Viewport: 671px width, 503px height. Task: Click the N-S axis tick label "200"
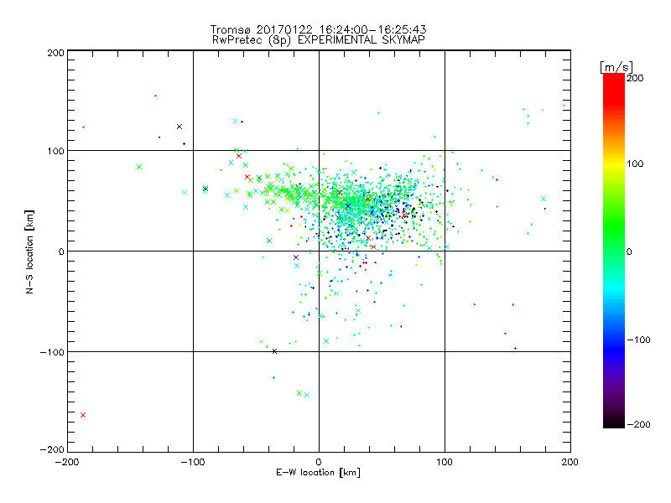point(55,53)
